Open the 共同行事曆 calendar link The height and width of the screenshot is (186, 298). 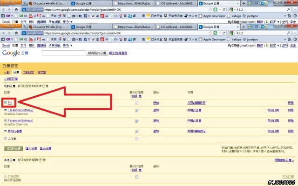pyautogui.click(x=15, y=131)
